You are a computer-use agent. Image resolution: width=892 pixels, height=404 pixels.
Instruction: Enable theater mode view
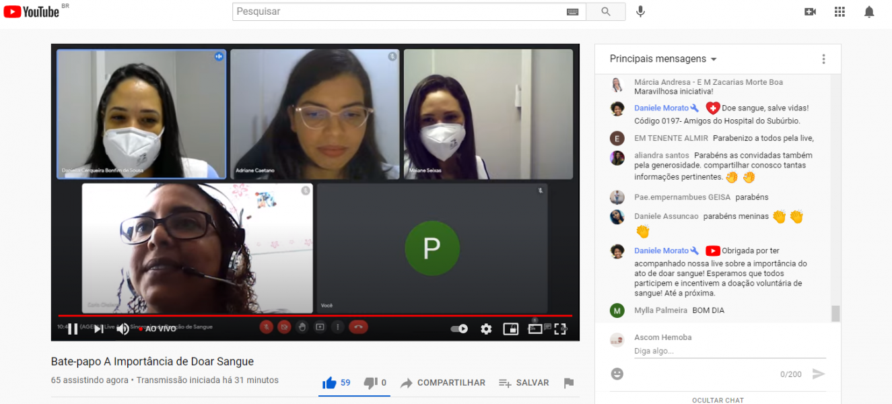[x=535, y=329]
